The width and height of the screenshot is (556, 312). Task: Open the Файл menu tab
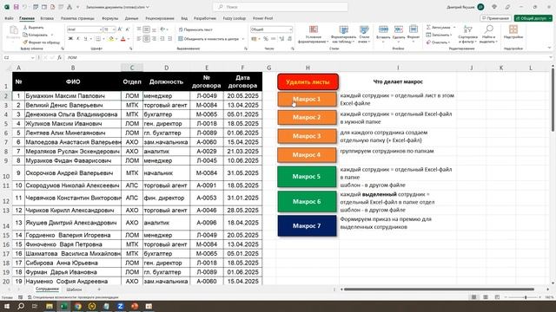[x=9, y=18]
